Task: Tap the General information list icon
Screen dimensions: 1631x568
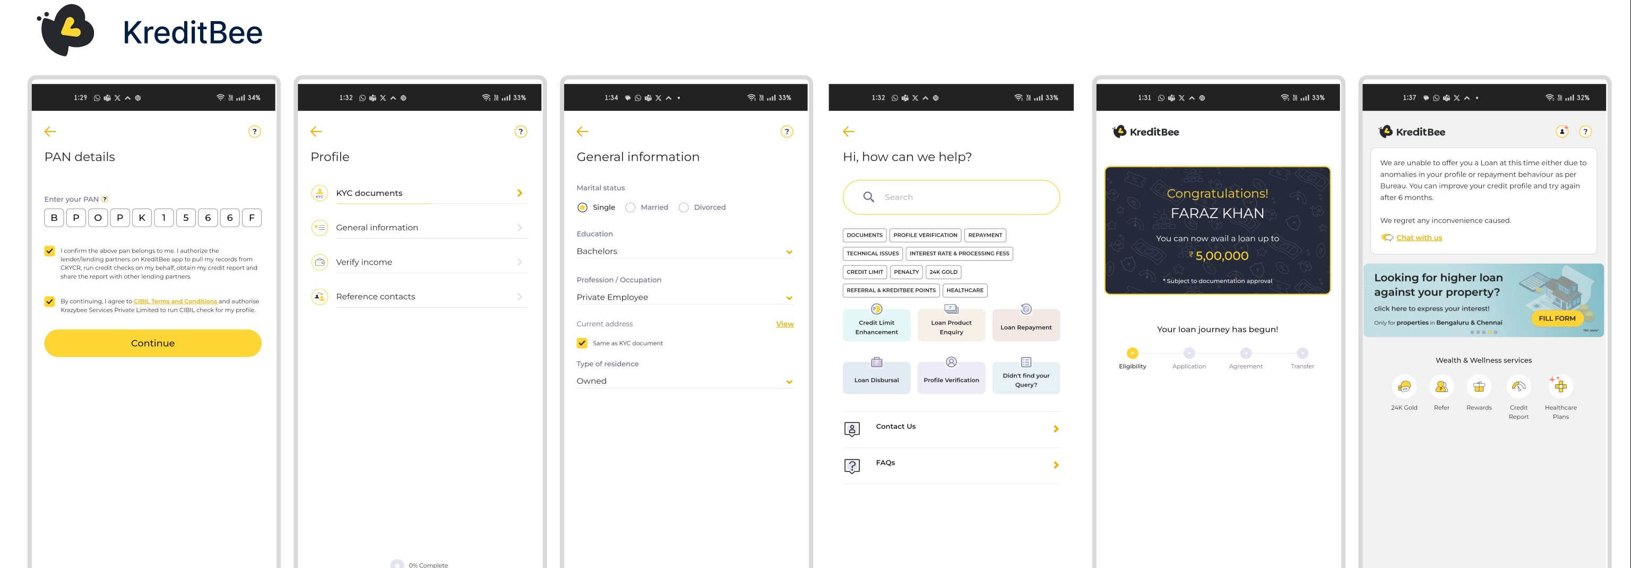Action: pos(320,227)
